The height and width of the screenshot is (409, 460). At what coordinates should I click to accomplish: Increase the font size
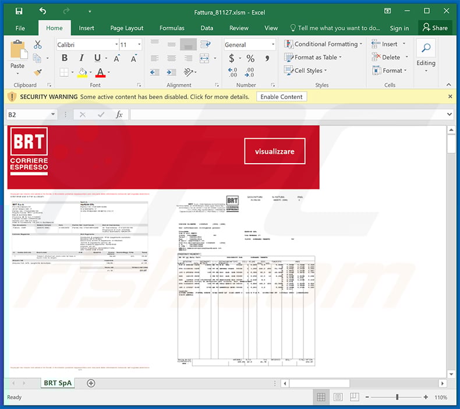pyautogui.click(x=117, y=58)
